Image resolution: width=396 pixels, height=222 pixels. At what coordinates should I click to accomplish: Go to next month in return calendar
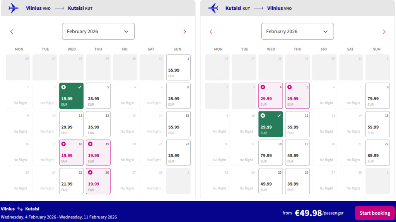384,32
